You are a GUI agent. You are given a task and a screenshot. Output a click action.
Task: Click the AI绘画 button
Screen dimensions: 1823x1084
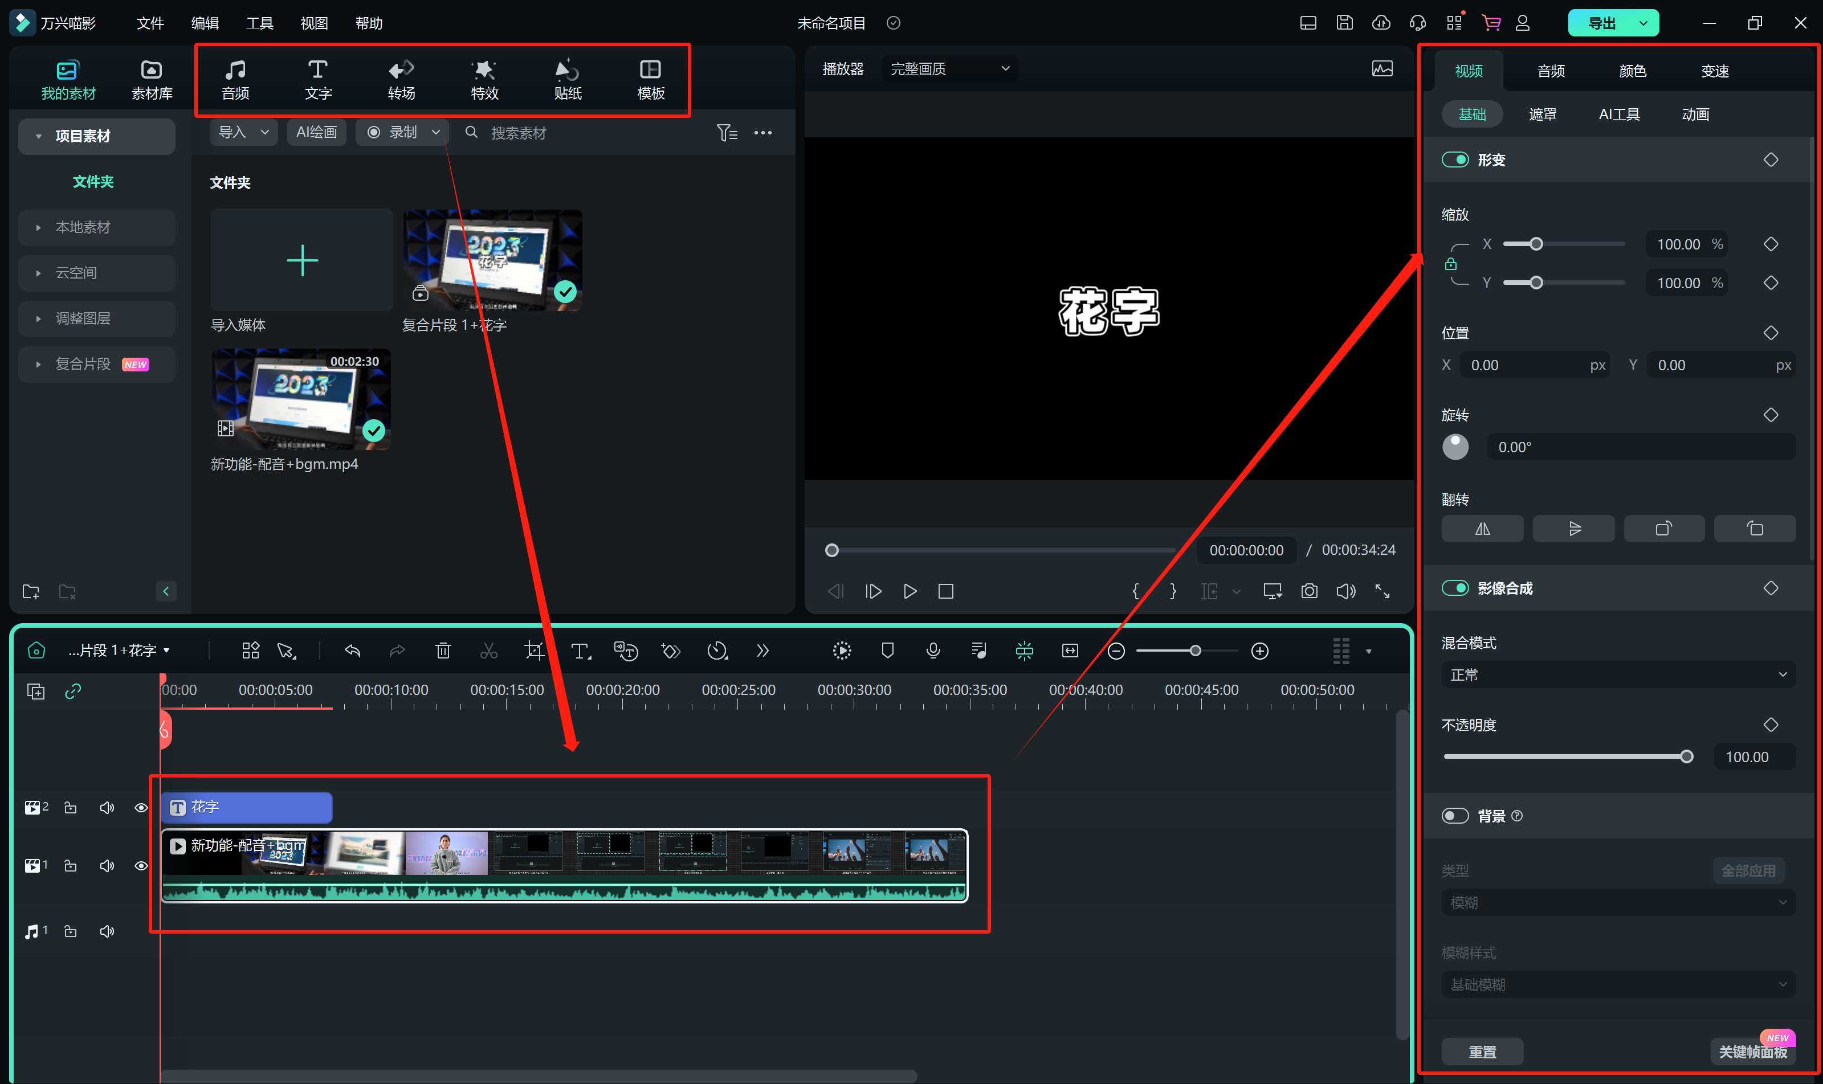point(316,132)
